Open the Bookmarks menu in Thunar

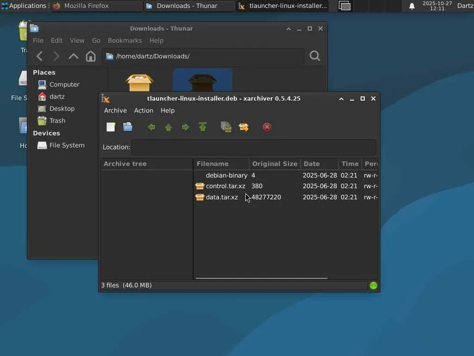coord(125,41)
